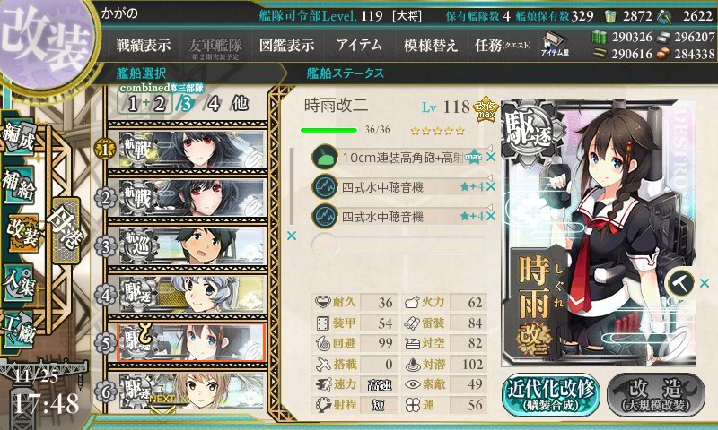The height and width of the screenshot is (430, 718).
Task: Open the アイテム屋 item shop icon
Action: pyautogui.click(x=555, y=45)
